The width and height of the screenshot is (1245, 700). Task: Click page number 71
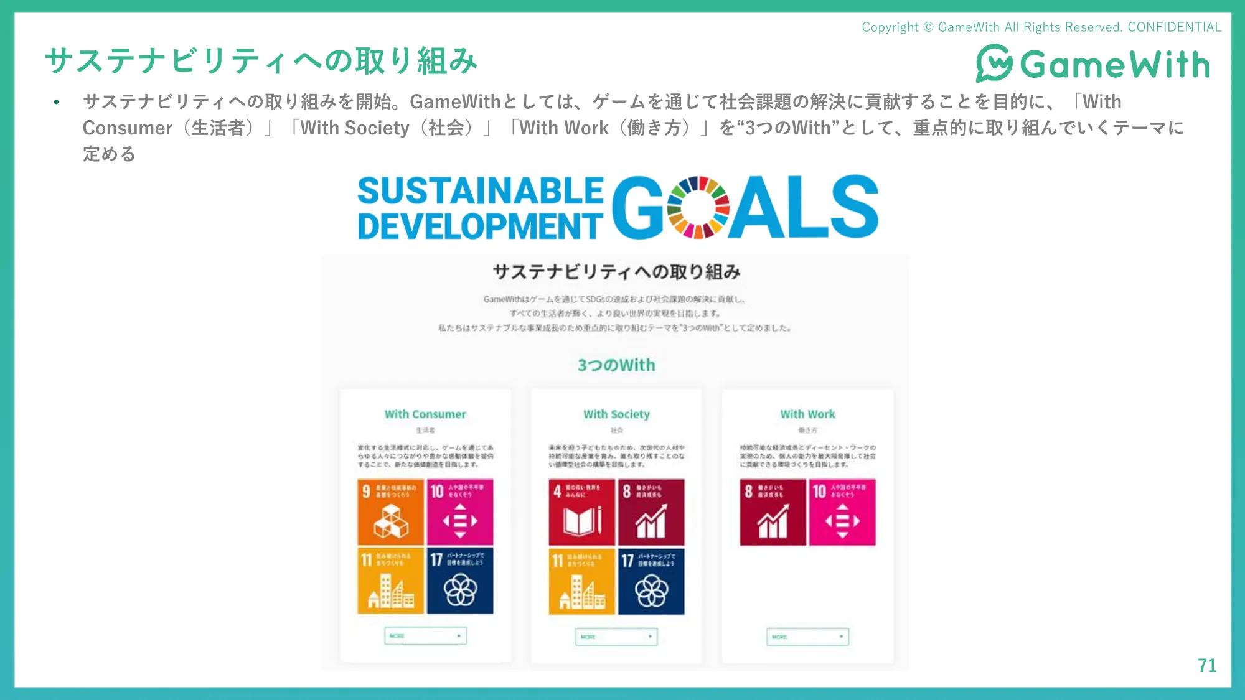tap(1207, 666)
